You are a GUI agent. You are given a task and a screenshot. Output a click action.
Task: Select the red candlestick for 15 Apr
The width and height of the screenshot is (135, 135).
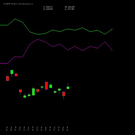tap(21, 91)
